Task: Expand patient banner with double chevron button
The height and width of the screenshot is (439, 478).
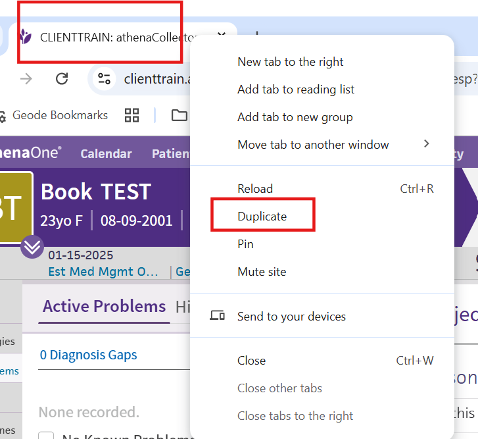Action: point(32,247)
